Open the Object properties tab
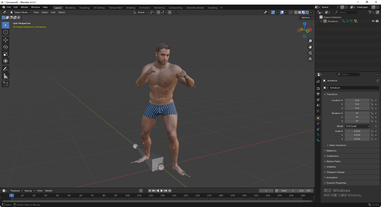 coord(318,118)
